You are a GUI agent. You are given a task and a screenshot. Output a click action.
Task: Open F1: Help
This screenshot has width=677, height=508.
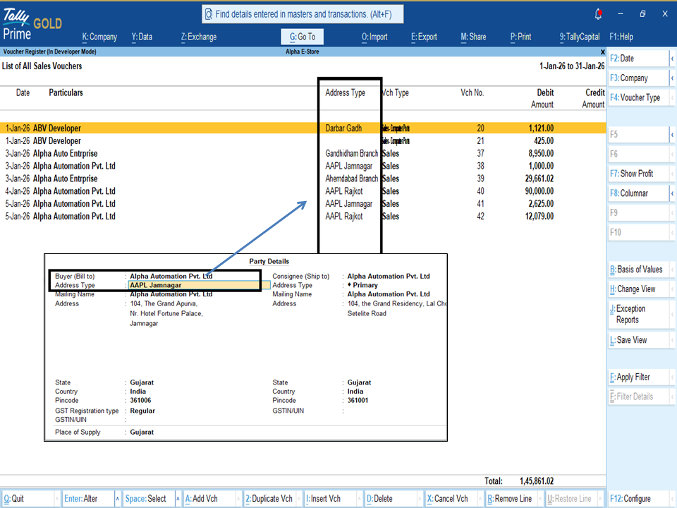(621, 37)
